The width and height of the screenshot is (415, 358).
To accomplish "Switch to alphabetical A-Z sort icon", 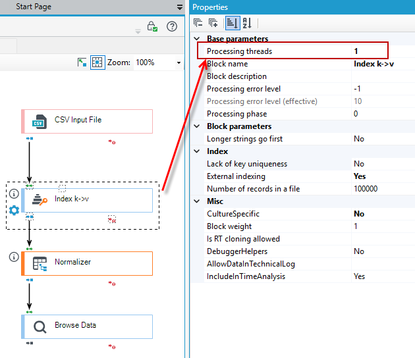I will point(247,23).
